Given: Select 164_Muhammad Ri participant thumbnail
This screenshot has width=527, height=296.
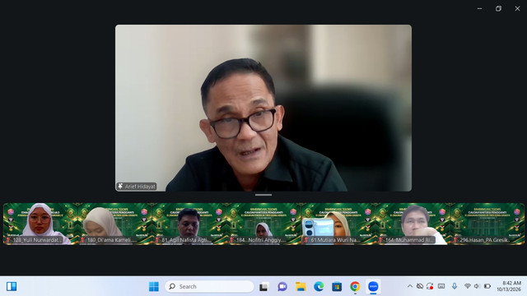Looking at the screenshot, I should click(413, 224).
